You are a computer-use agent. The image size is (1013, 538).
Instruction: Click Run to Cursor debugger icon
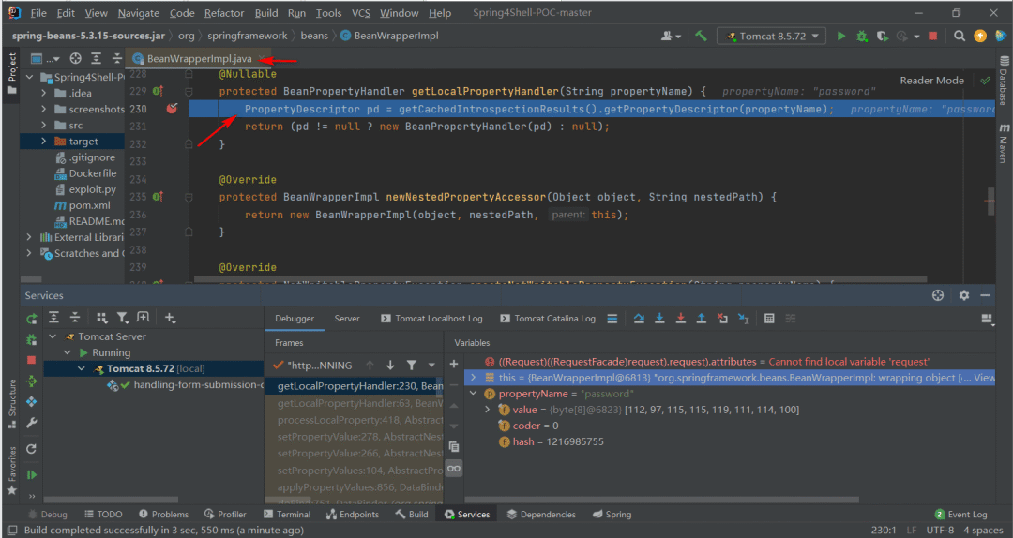point(744,319)
